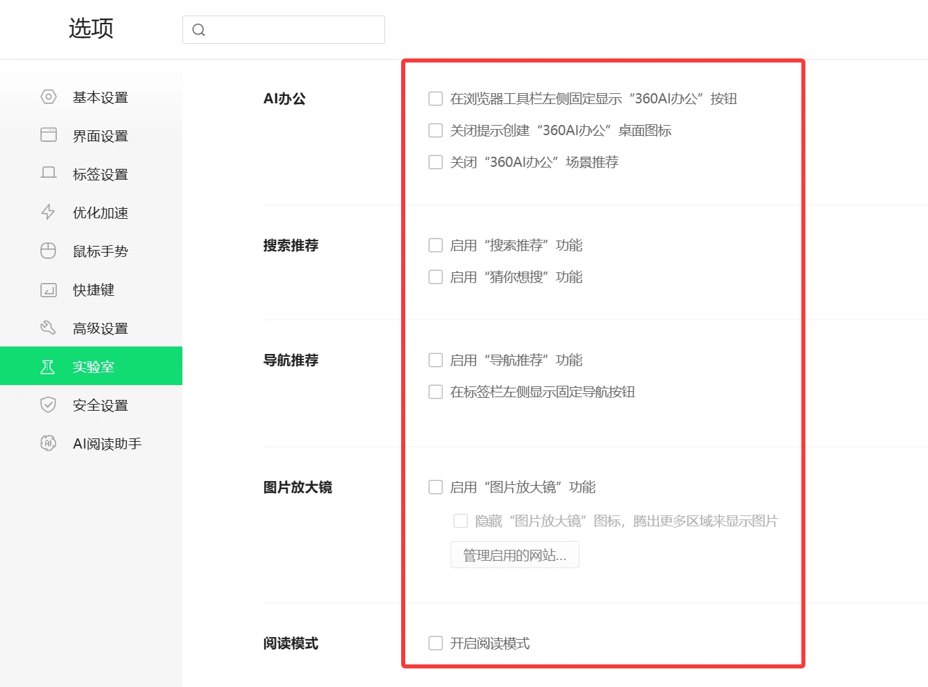928x687 pixels.
Task: Enable the 猜你想搜 feature checkbox
Action: (x=436, y=277)
